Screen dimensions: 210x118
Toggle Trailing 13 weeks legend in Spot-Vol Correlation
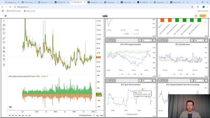(131, 114)
